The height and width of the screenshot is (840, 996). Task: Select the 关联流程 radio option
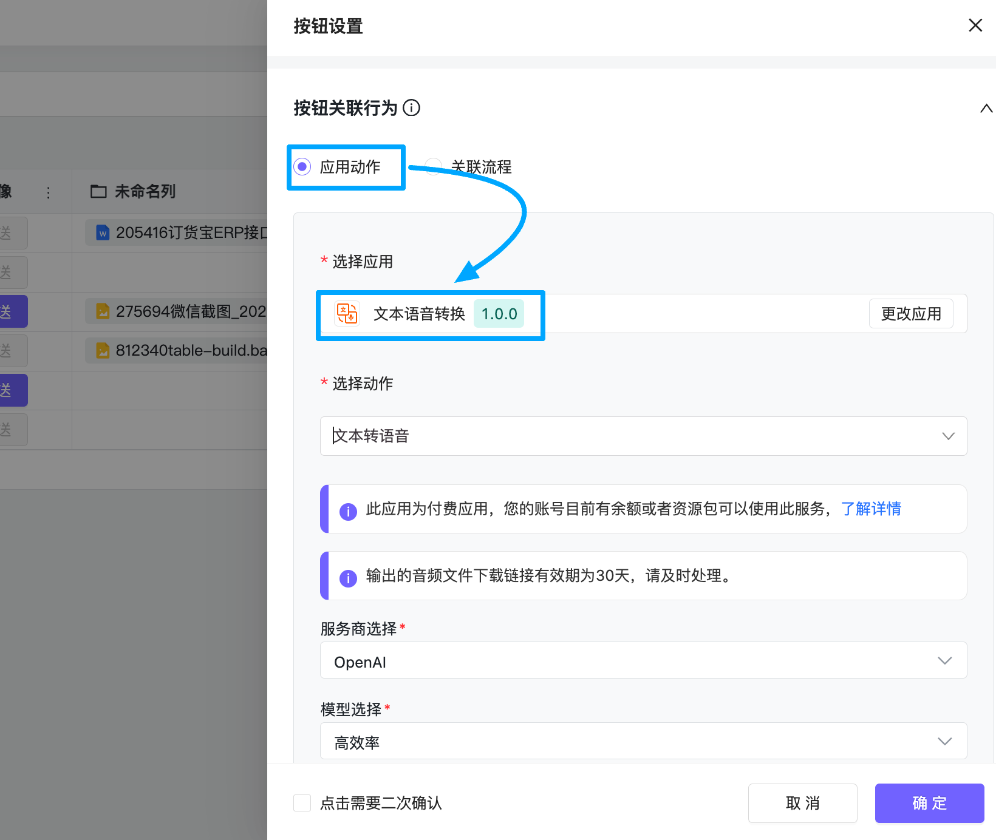pos(434,167)
